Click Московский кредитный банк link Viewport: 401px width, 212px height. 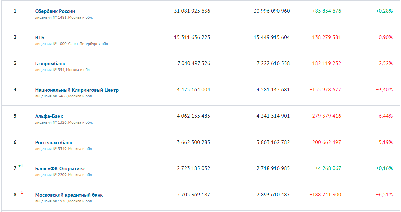tap(69, 195)
